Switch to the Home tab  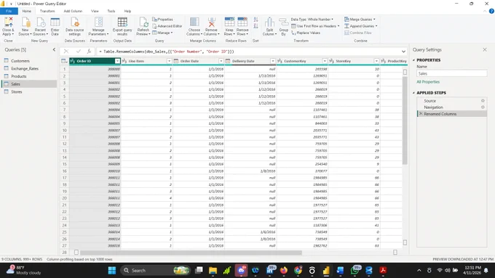[26, 11]
